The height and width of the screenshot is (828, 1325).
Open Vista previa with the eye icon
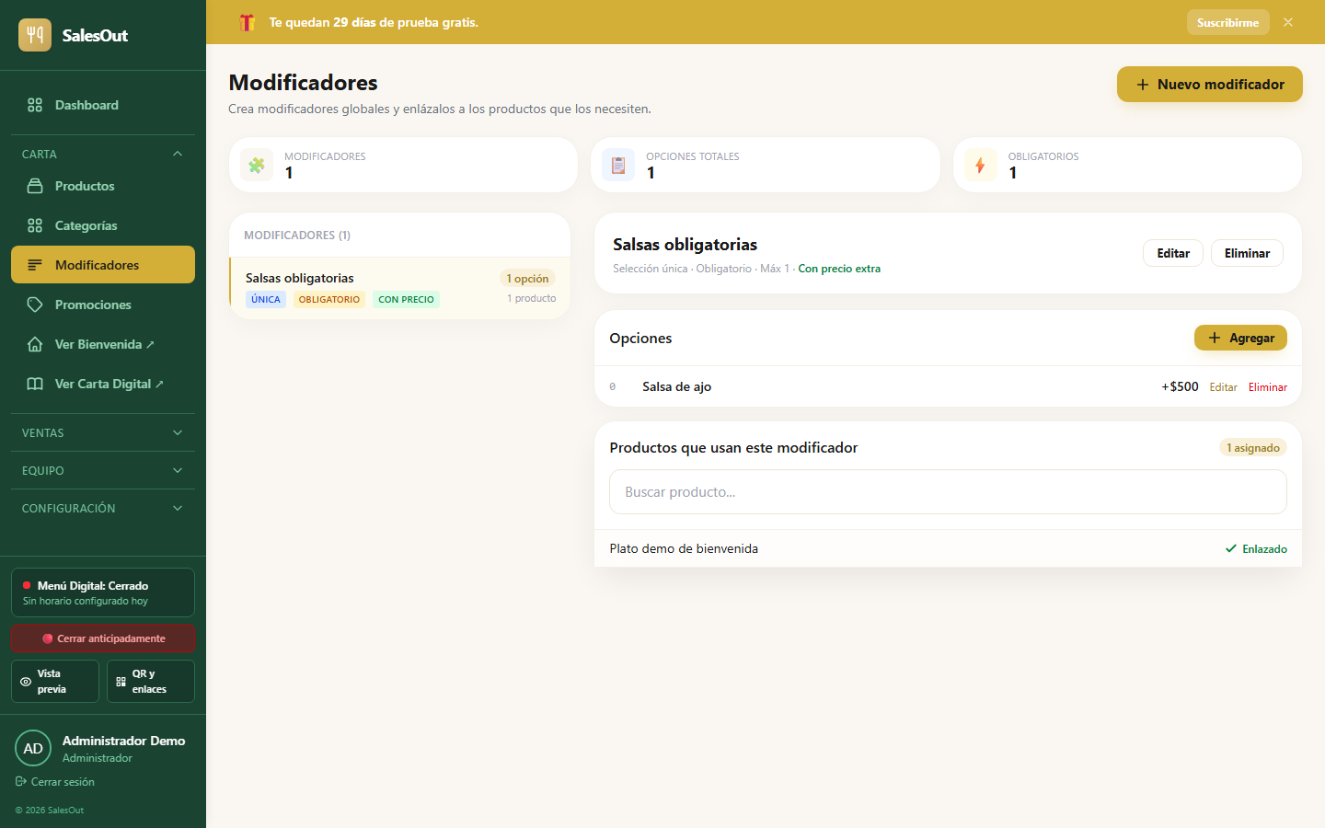55,681
